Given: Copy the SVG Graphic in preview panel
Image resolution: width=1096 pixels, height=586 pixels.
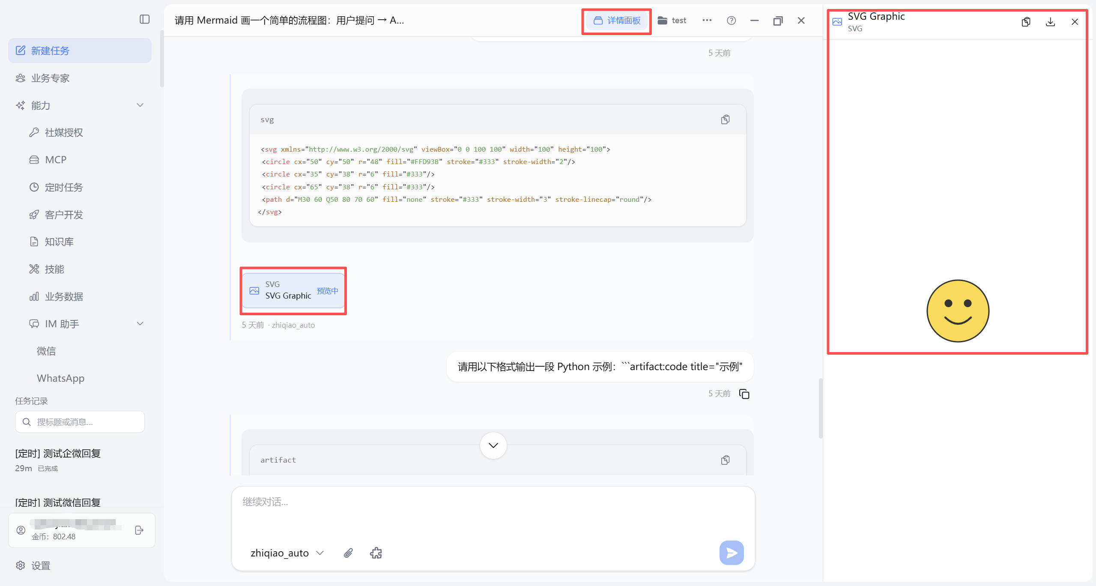Looking at the screenshot, I should [x=1026, y=22].
